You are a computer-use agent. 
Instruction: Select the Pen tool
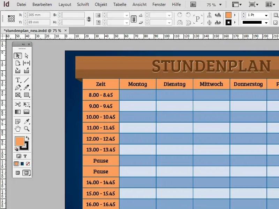pos(18,87)
